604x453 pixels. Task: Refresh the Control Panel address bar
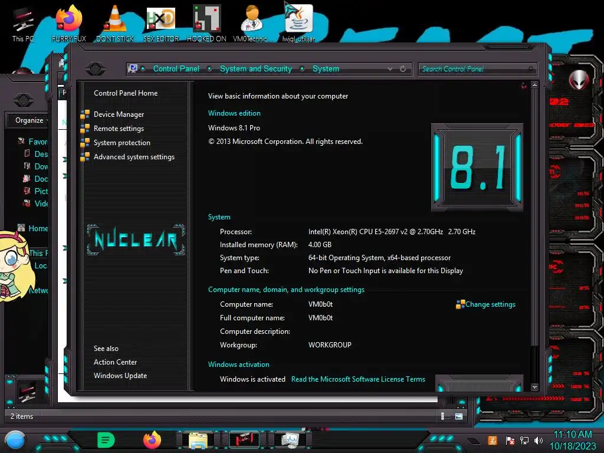coord(403,69)
